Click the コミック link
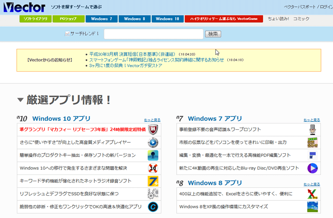 pos(301,18)
